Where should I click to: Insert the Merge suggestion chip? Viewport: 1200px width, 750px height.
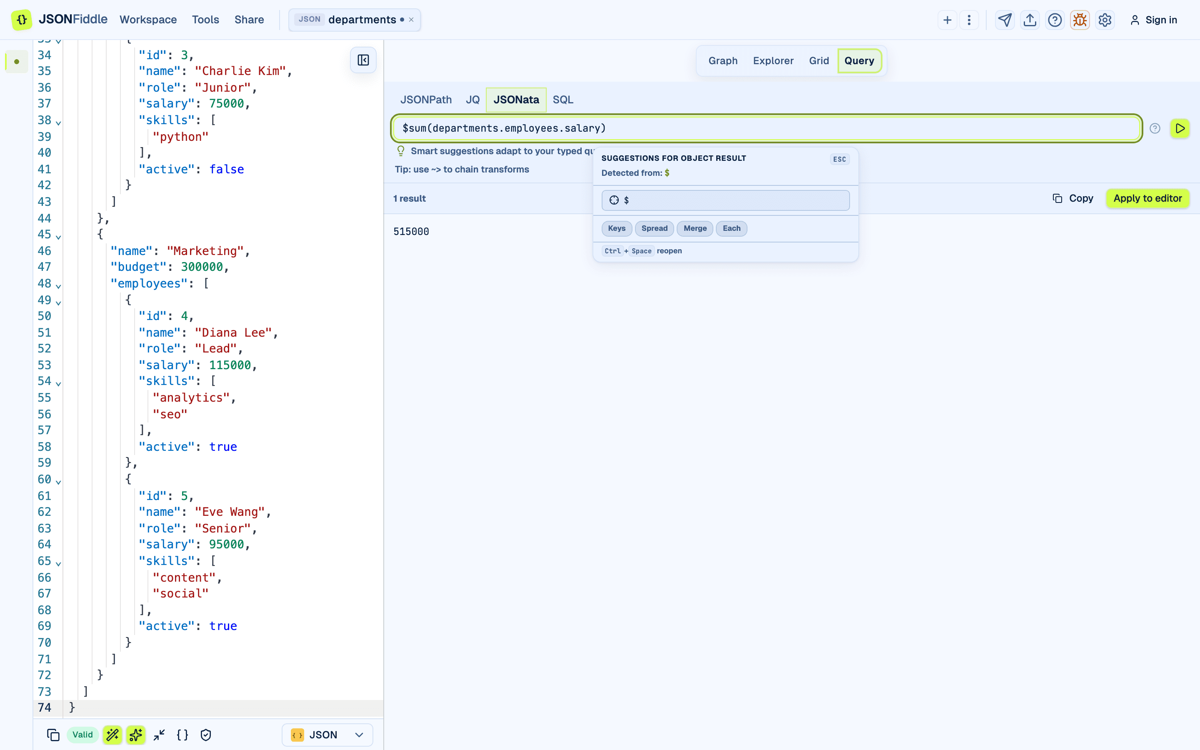(695, 228)
